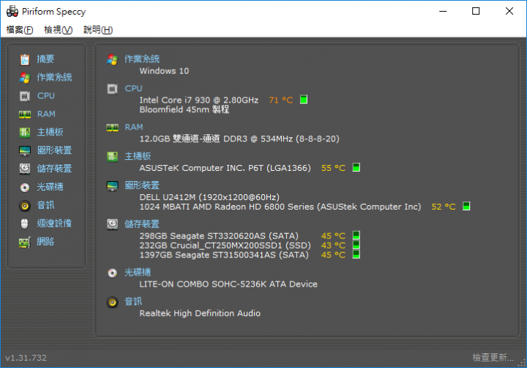Screen dimensions: 527x368
Task: Click the CPU temperature 71 °C value
Action: pos(281,100)
